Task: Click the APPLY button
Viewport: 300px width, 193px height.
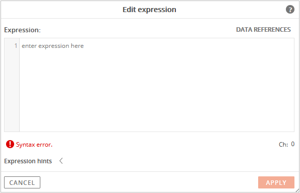Action: pyautogui.click(x=276, y=182)
